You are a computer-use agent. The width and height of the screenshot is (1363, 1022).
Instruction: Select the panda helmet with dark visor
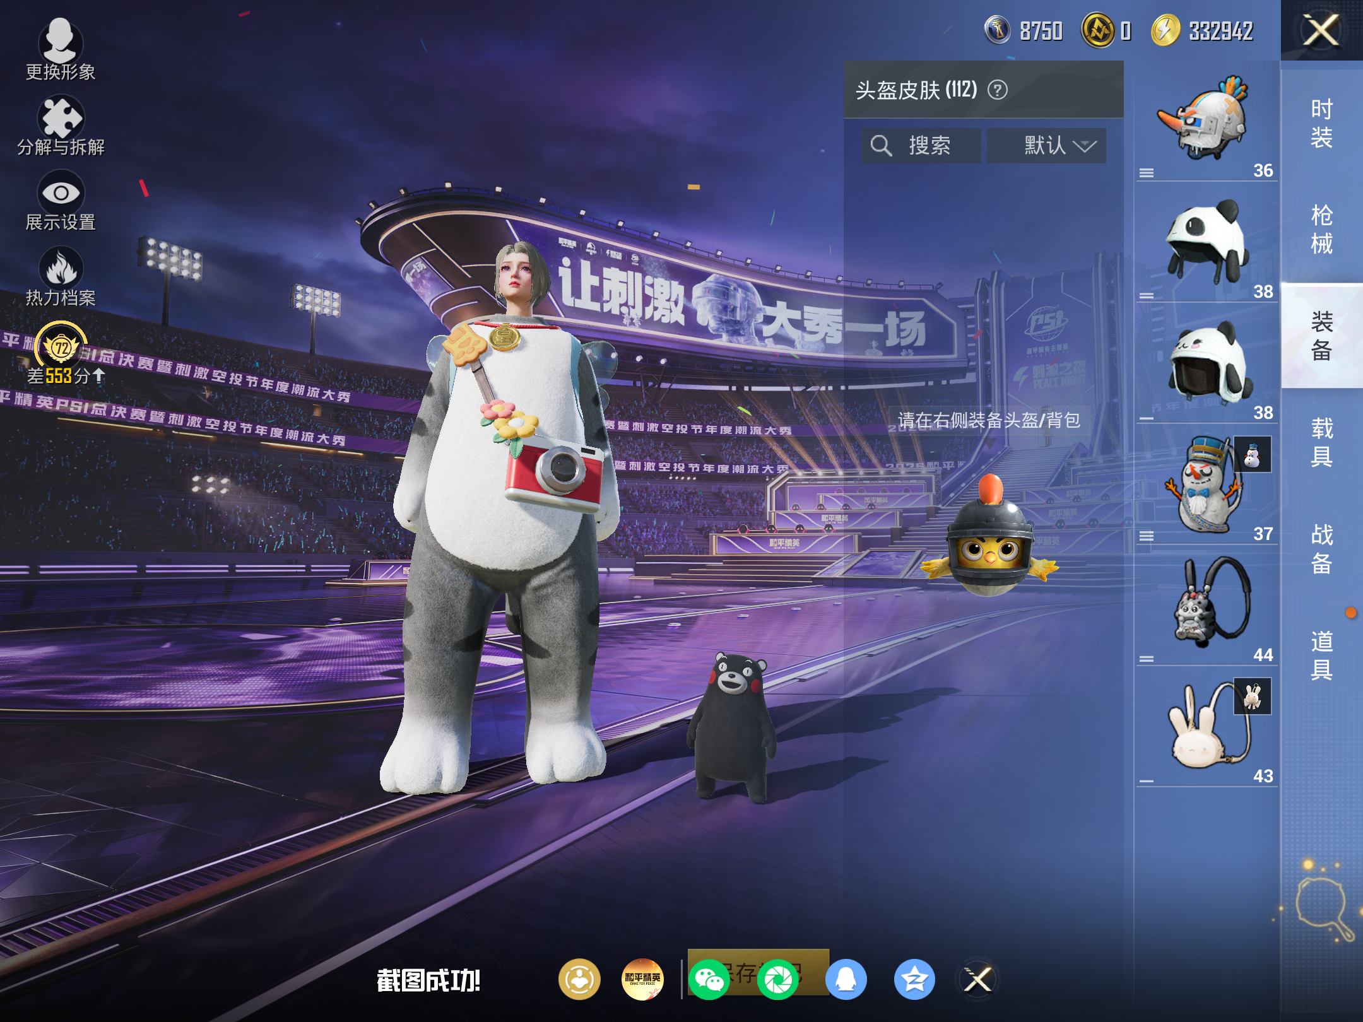coord(1207,363)
